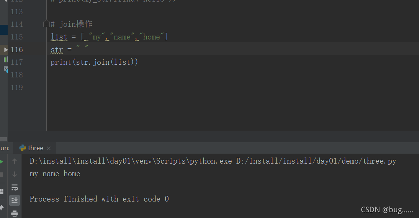Collapse the code fold at line 114
Screen dimensions: 419x218
tap(46, 24)
